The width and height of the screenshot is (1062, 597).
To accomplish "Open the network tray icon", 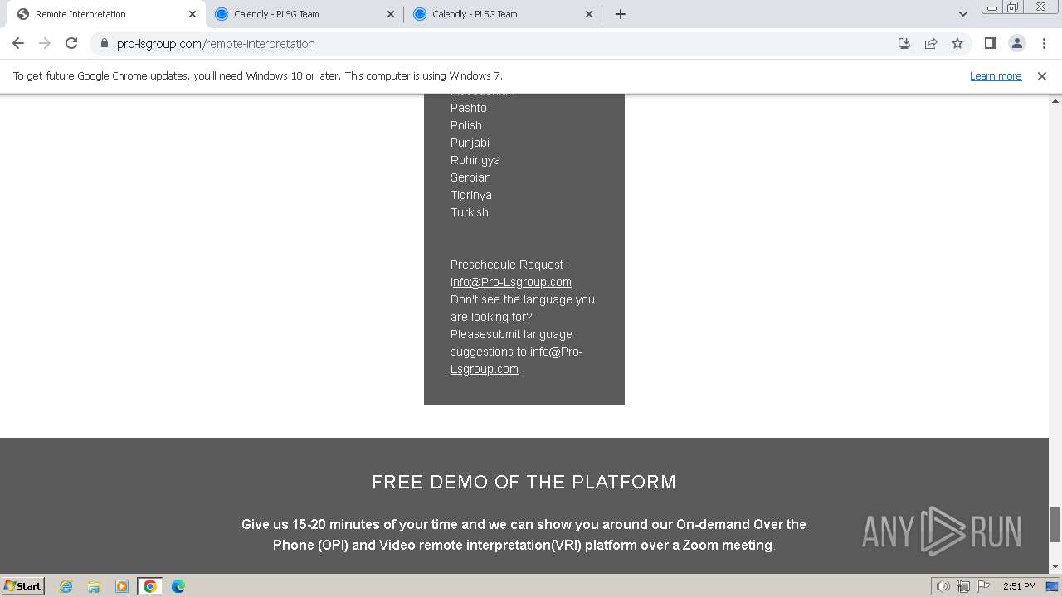I will pyautogui.click(x=963, y=586).
